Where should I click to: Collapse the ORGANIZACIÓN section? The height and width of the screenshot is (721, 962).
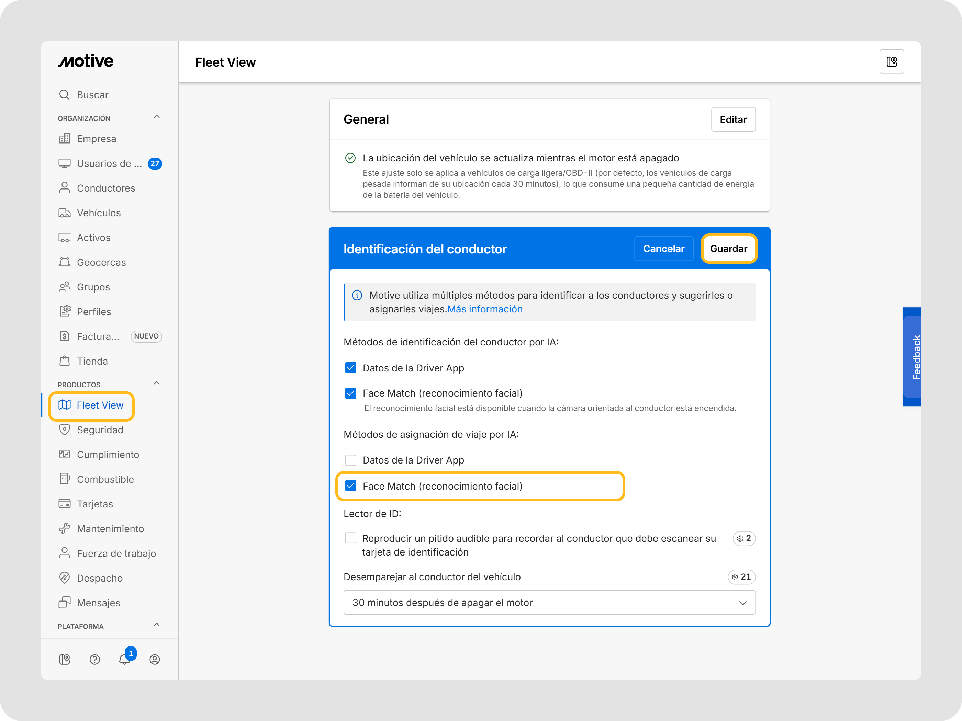[157, 117]
